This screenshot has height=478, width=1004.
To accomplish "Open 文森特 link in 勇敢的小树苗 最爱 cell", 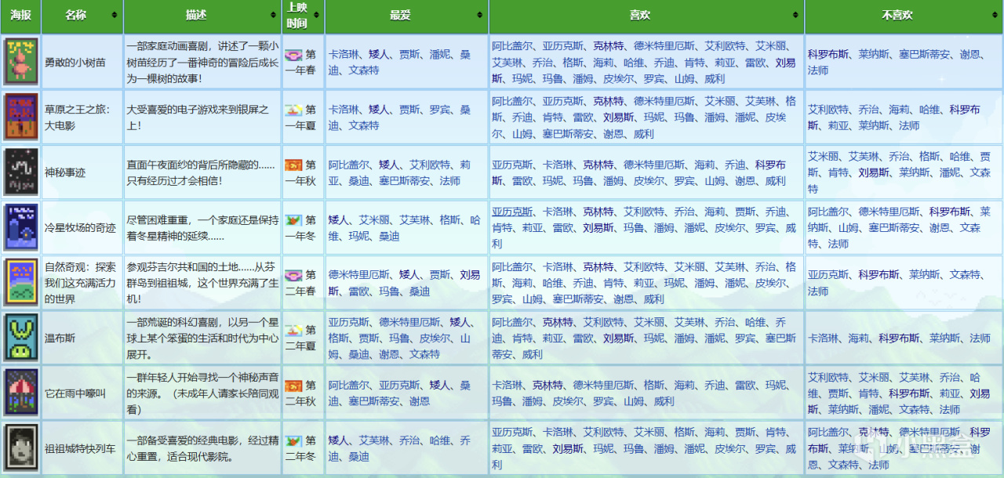I will [x=363, y=71].
